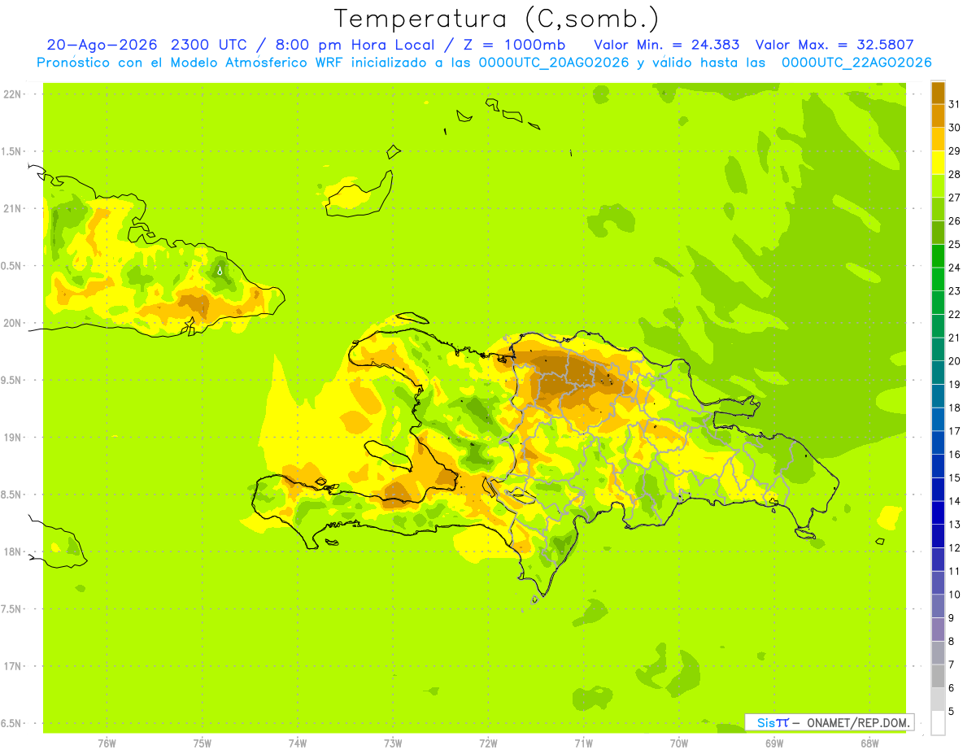Click the "76W" longitude axis label
This screenshot has width=976, height=754.
pos(107,743)
